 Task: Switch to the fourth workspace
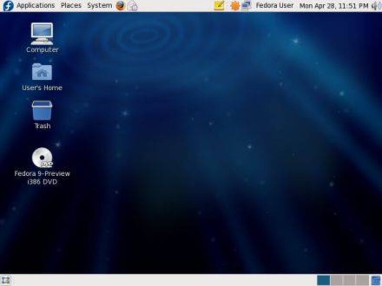362,280
